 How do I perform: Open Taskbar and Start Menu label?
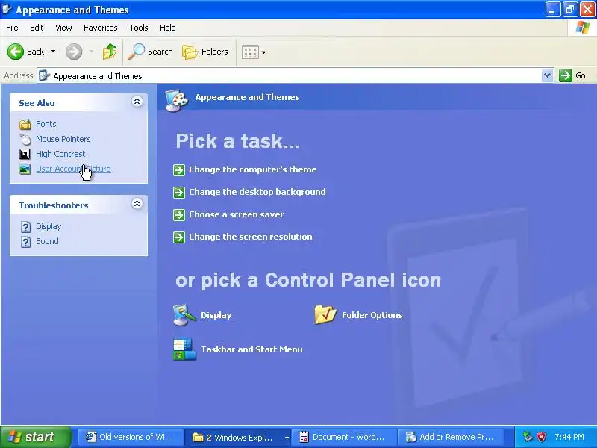(251, 349)
